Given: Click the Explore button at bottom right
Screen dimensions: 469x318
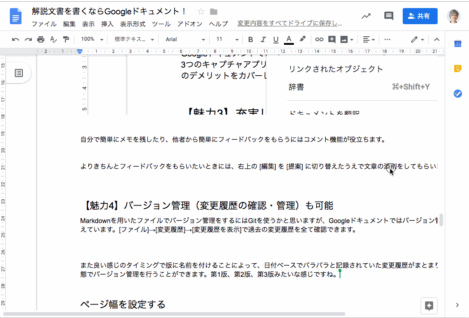Looking at the screenshot, I should (x=429, y=306).
